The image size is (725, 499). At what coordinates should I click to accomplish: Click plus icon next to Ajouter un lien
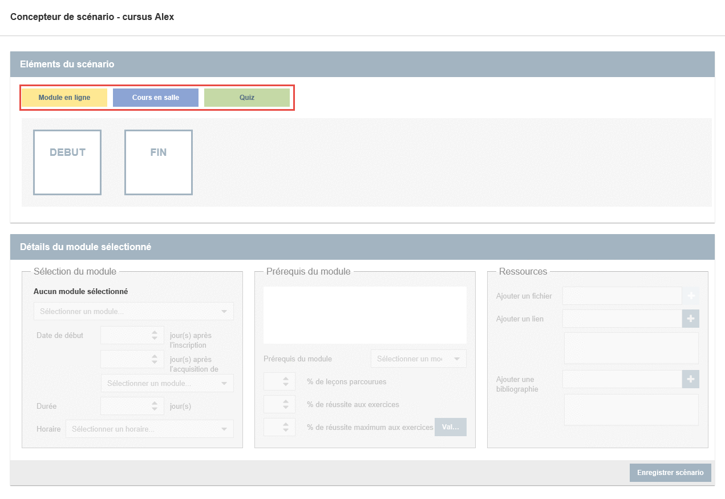(x=691, y=319)
